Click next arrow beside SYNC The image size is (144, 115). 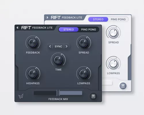[x=67, y=46]
